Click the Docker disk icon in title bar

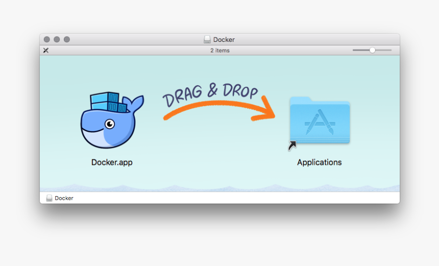coord(207,39)
